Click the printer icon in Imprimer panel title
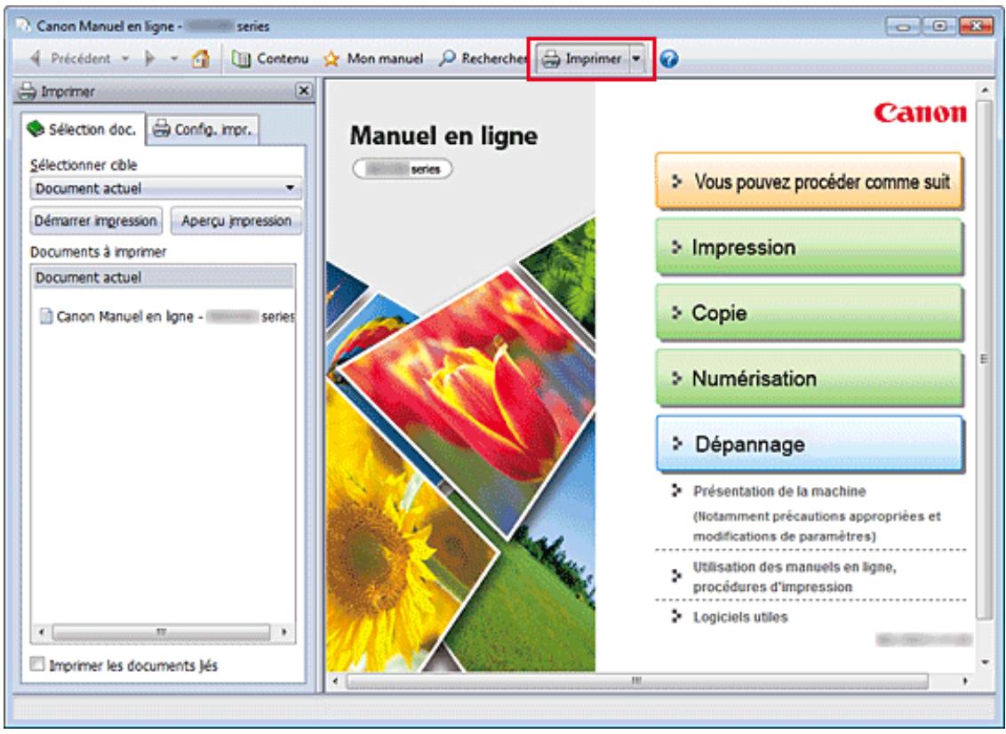 tap(27, 92)
